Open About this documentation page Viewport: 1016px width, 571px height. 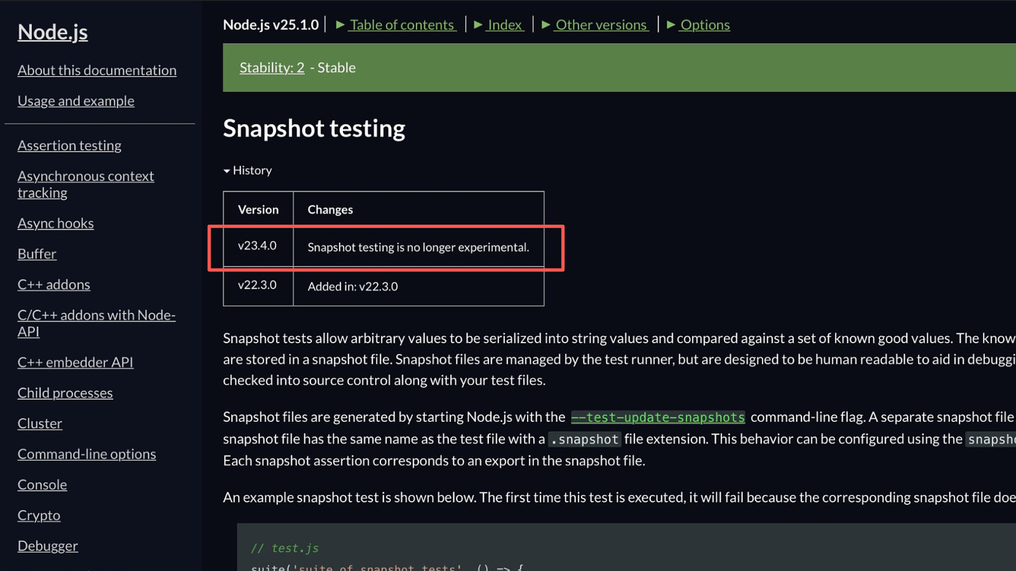point(97,70)
